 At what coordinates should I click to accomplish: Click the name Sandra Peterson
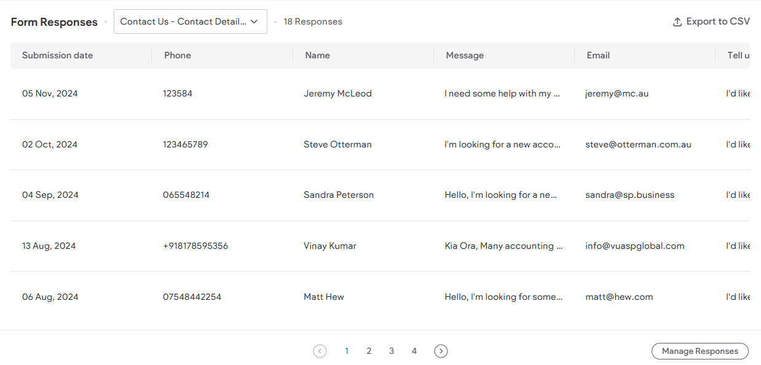click(339, 195)
